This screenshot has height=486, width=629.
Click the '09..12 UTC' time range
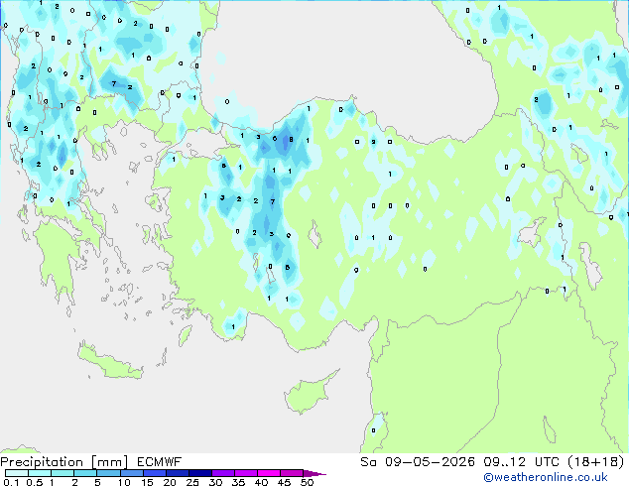coord(521,462)
